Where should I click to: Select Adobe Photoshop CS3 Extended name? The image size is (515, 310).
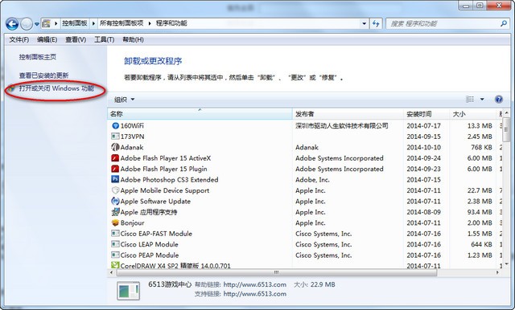[x=169, y=180]
